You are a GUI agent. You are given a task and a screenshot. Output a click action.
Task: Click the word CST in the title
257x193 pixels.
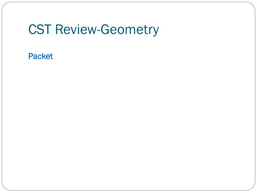40,29
